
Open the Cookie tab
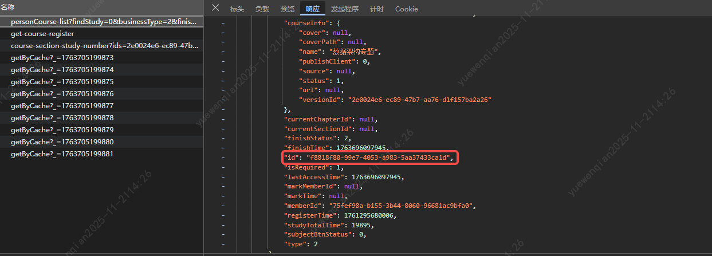(406, 9)
